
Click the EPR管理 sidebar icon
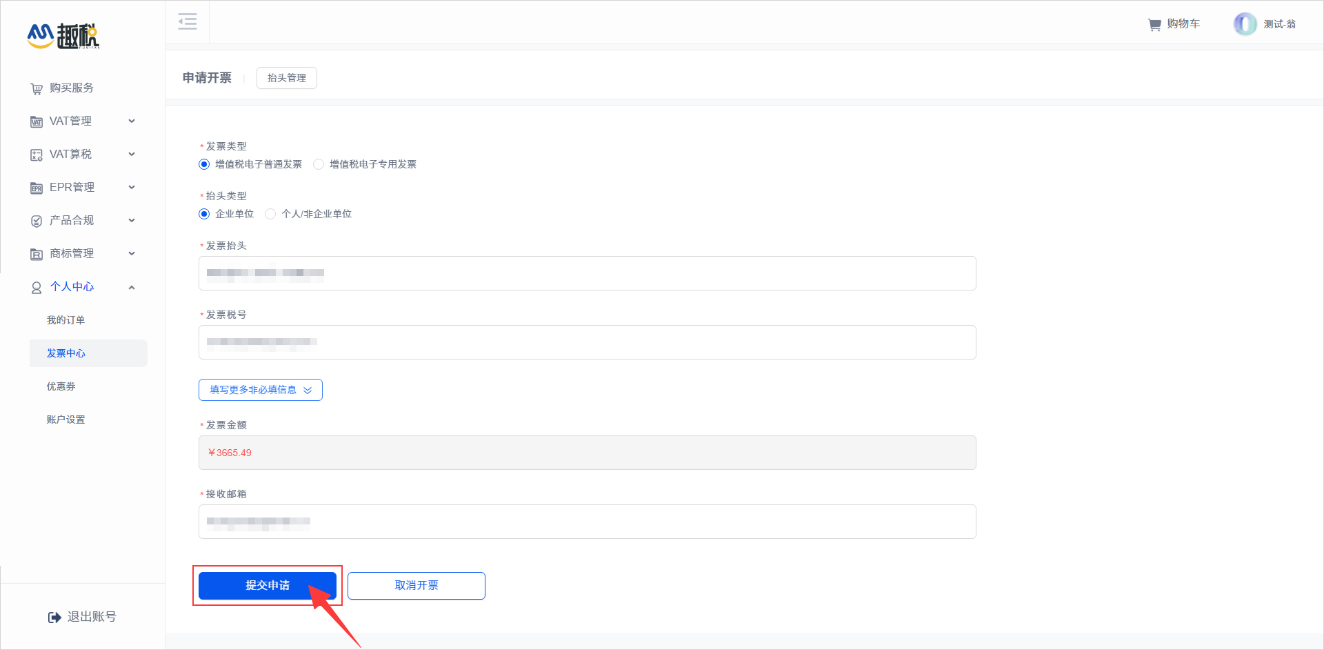(x=37, y=188)
